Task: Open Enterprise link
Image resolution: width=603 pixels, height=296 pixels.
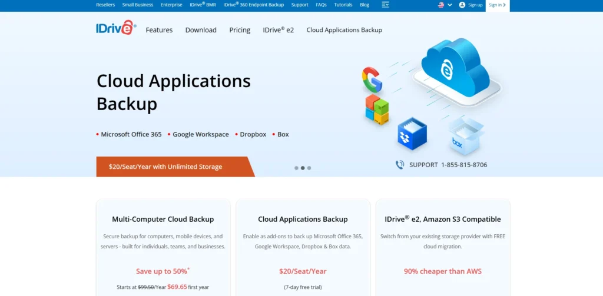Action: click(171, 5)
